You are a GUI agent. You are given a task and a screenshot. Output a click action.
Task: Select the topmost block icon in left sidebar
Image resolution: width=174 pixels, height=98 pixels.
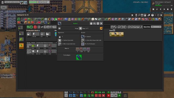pos(21,27)
